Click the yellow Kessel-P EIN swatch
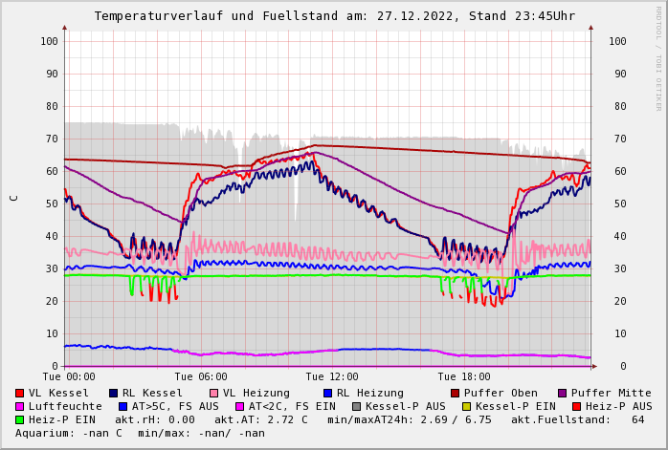Viewport: 668px width, 450px height. pos(466,406)
